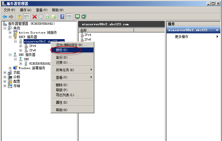The image size is (222, 141).
Task: Collapse the 角色 tree node
Action: [x=5, y=28]
